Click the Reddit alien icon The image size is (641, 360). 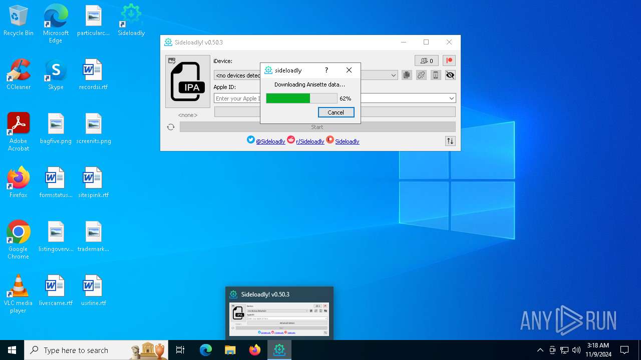click(291, 140)
